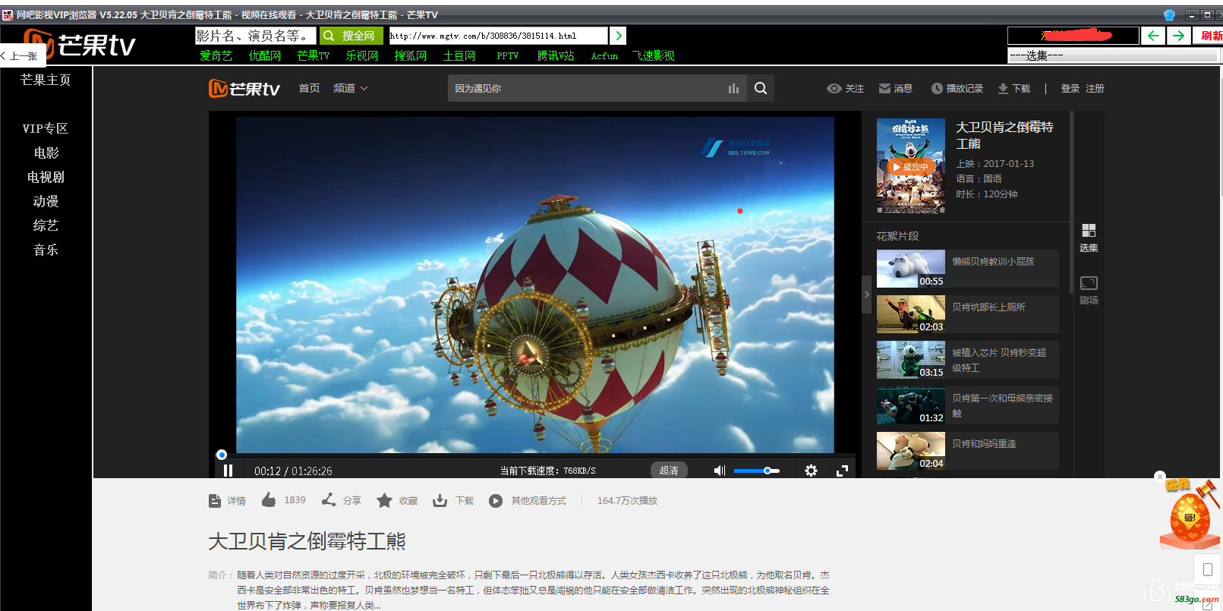This screenshot has height=611, width=1223.
Task: Click the 登录 login link
Action: [x=1070, y=88]
